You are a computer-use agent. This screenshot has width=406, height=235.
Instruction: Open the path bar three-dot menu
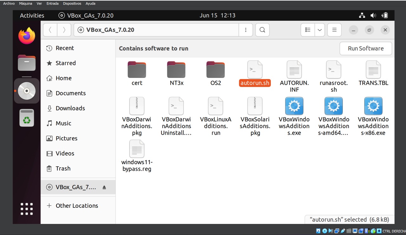(246, 30)
